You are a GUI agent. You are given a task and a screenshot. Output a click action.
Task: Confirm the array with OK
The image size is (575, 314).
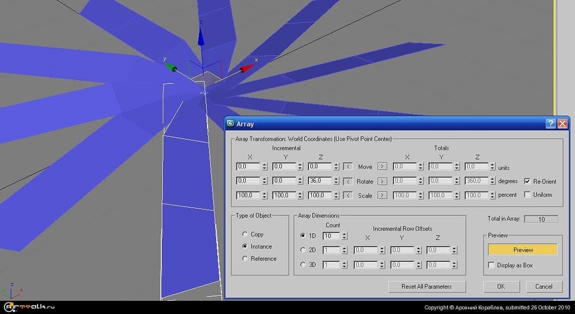click(501, 286)
